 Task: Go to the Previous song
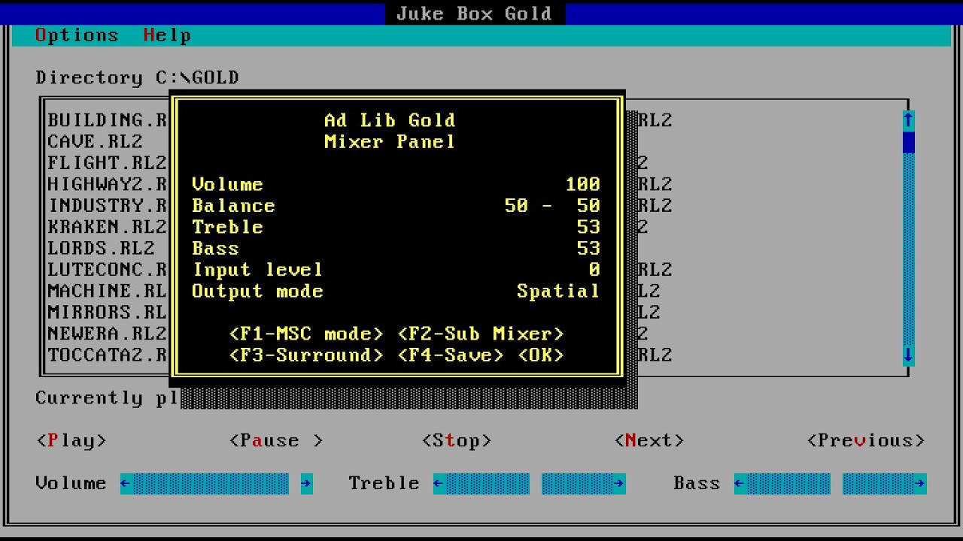(x=866, y=440)
